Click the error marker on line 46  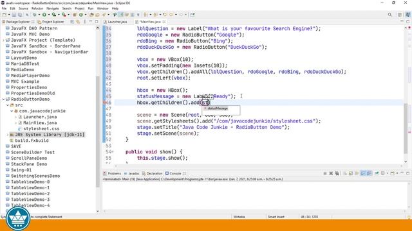coord(104,103)
